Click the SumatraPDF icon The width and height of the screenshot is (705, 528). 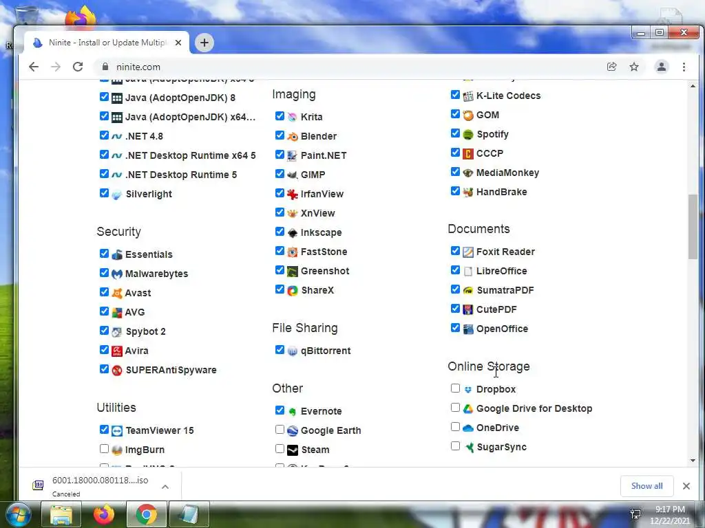point(468,291)
